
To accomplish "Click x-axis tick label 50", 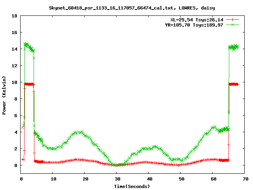I will click(181, 179).
